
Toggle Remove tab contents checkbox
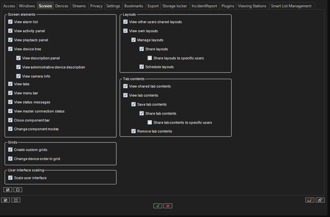(x=133, y=131)
